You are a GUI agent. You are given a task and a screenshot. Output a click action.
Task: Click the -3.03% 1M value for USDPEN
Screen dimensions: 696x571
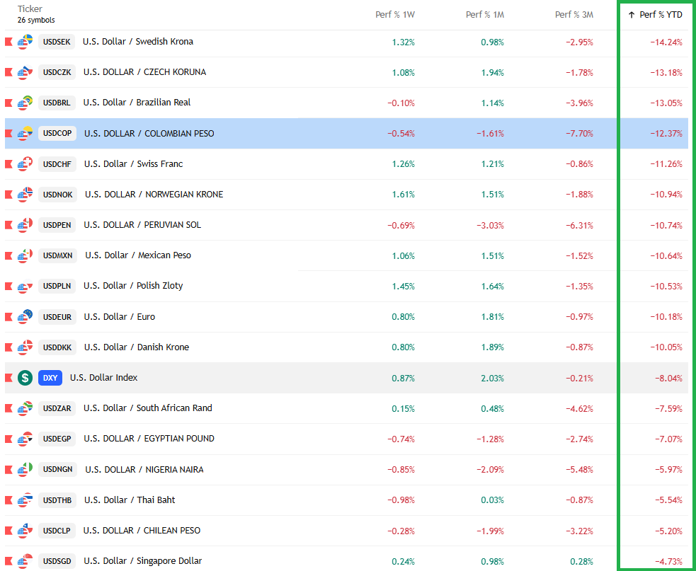tap(490, 226)
